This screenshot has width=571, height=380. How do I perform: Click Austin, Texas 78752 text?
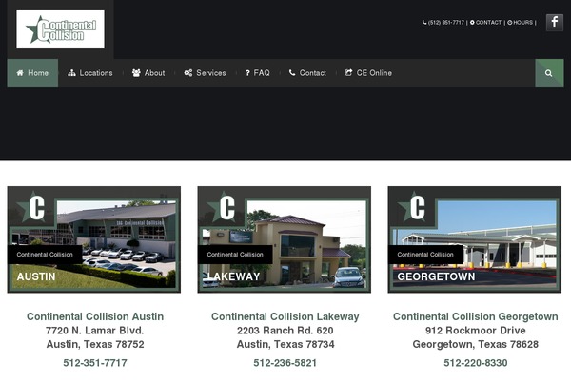click(95, 344)
